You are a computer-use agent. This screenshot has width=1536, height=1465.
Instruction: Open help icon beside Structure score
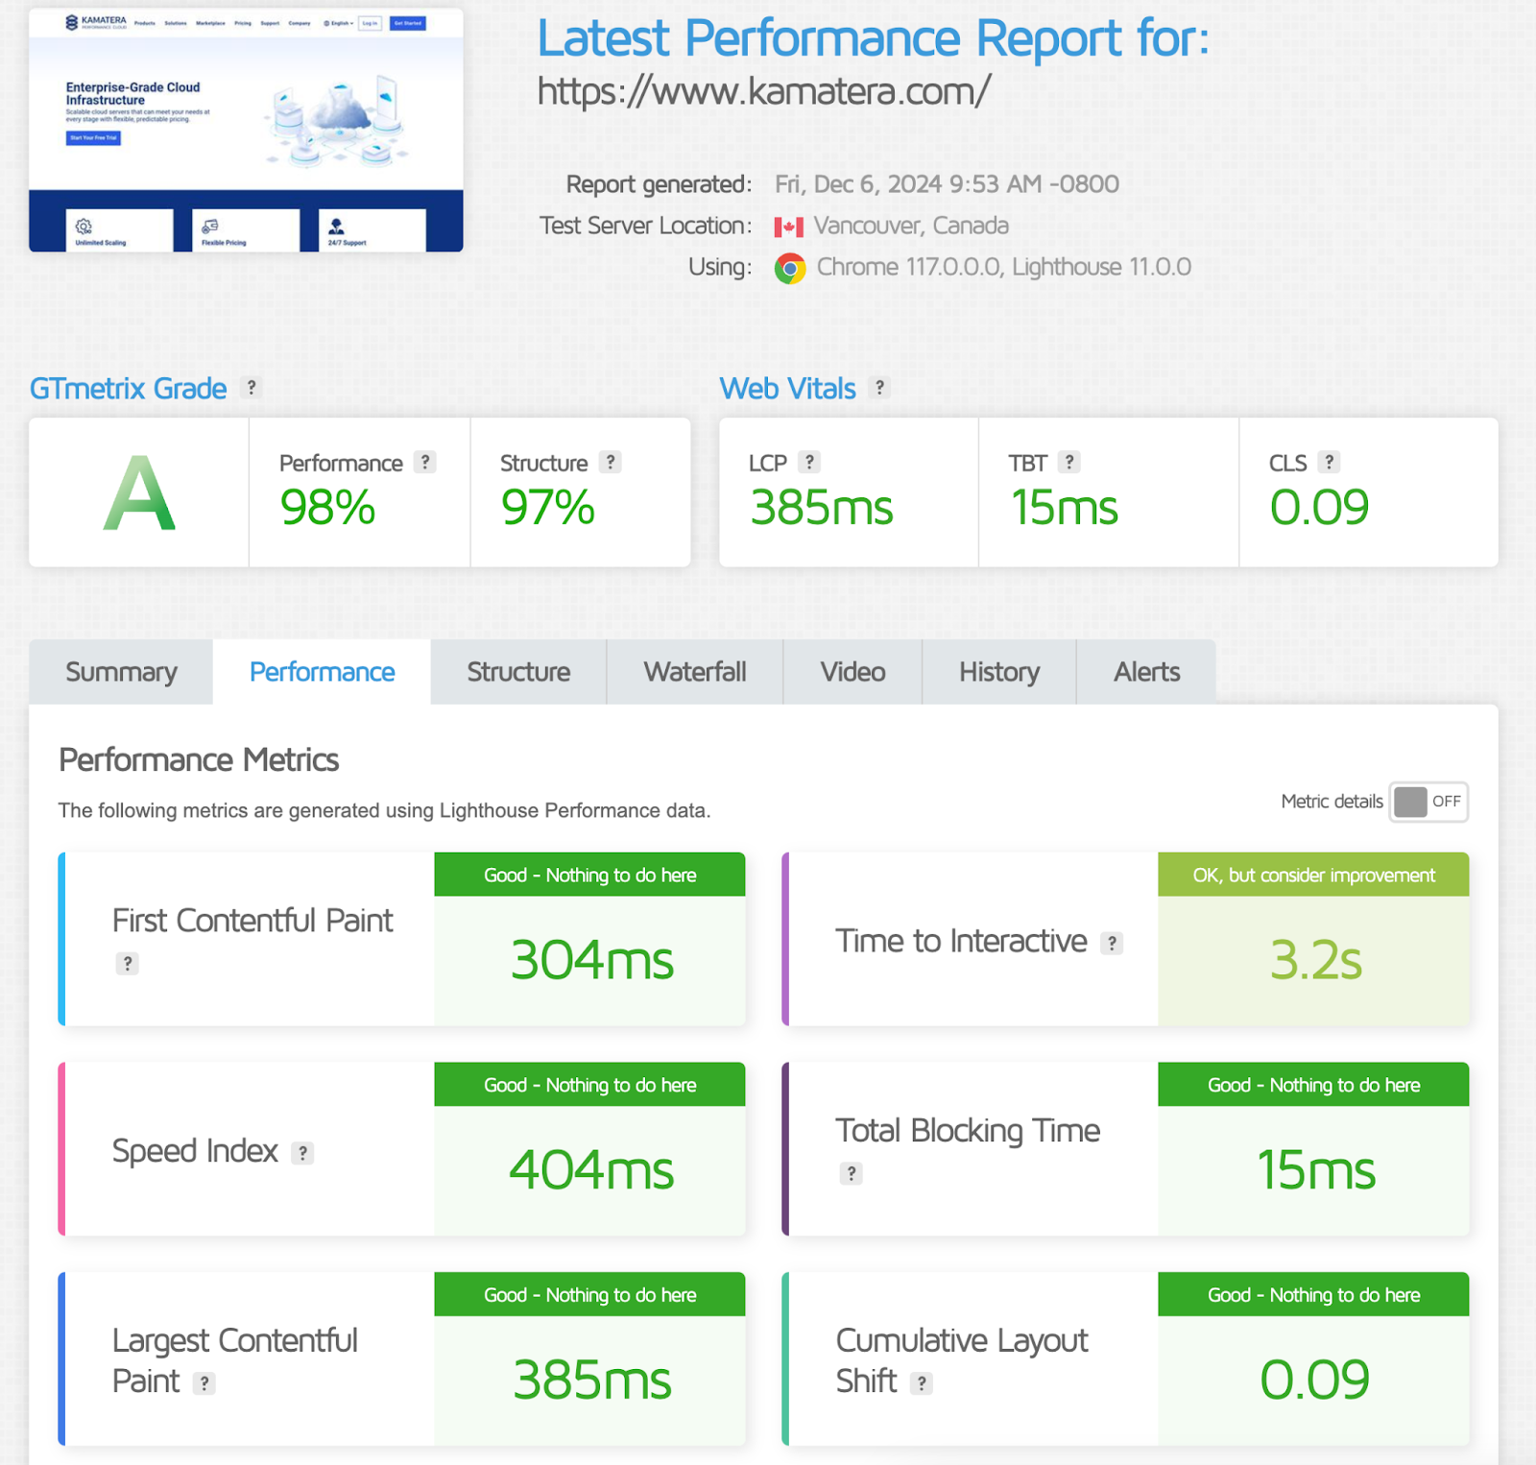[x=611, y=462]
